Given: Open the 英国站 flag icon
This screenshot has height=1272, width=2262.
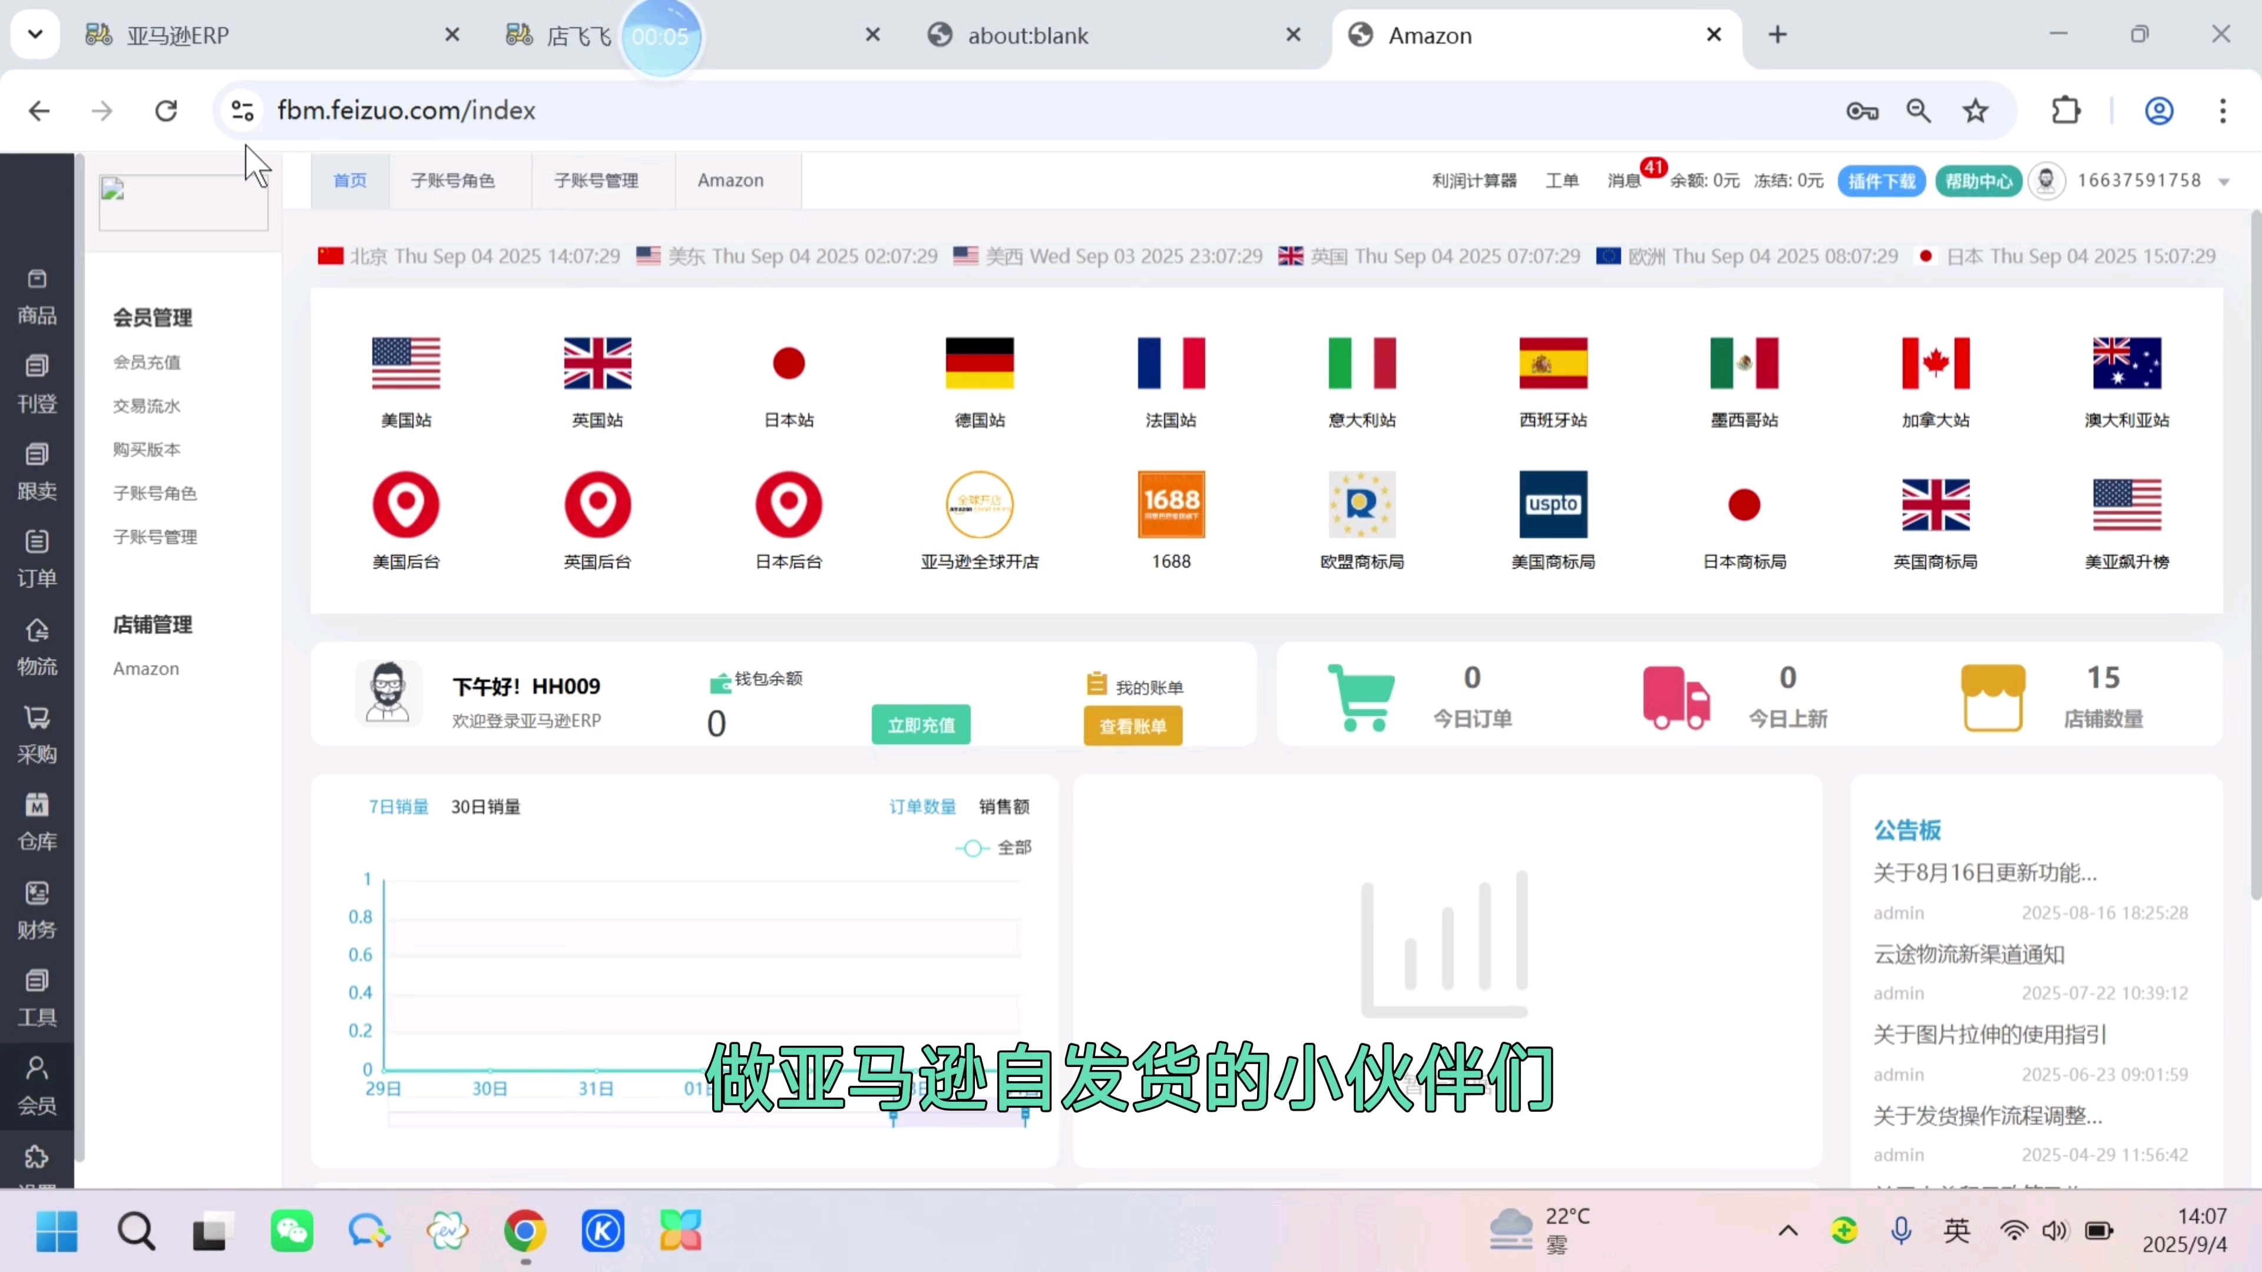Looking at the screenshot, I should coord(597,363).
